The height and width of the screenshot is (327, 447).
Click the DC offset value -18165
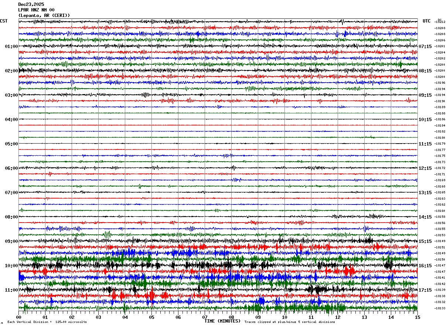[440, 193]
